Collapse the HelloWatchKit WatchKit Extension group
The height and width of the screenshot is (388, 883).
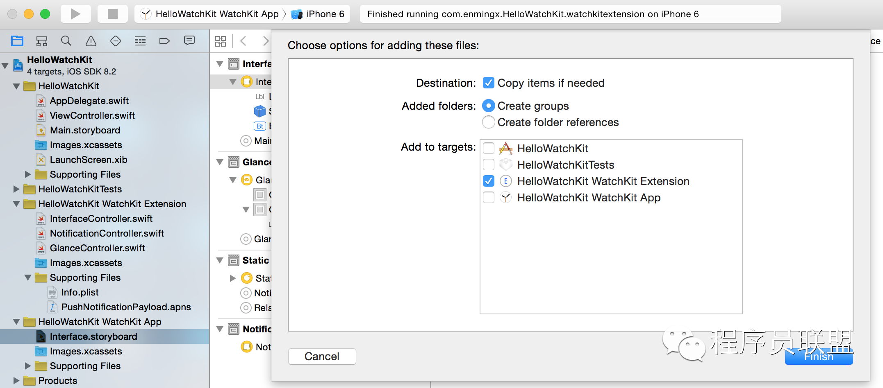(x=16, y=204)
